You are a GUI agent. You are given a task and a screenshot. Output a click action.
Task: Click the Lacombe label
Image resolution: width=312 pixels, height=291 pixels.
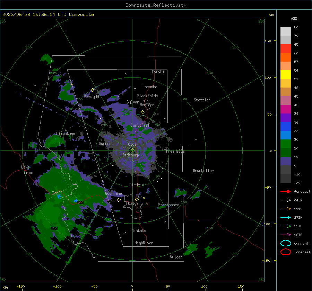(150, 87)
